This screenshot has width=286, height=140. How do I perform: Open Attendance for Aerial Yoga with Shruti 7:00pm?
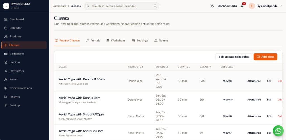click(254, 116)
